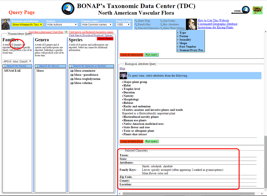The height and width of the screenshot is (196, 267).
Task: Expand the Stamen/Ovary Pos. menu item
Action: click(190, 50)
